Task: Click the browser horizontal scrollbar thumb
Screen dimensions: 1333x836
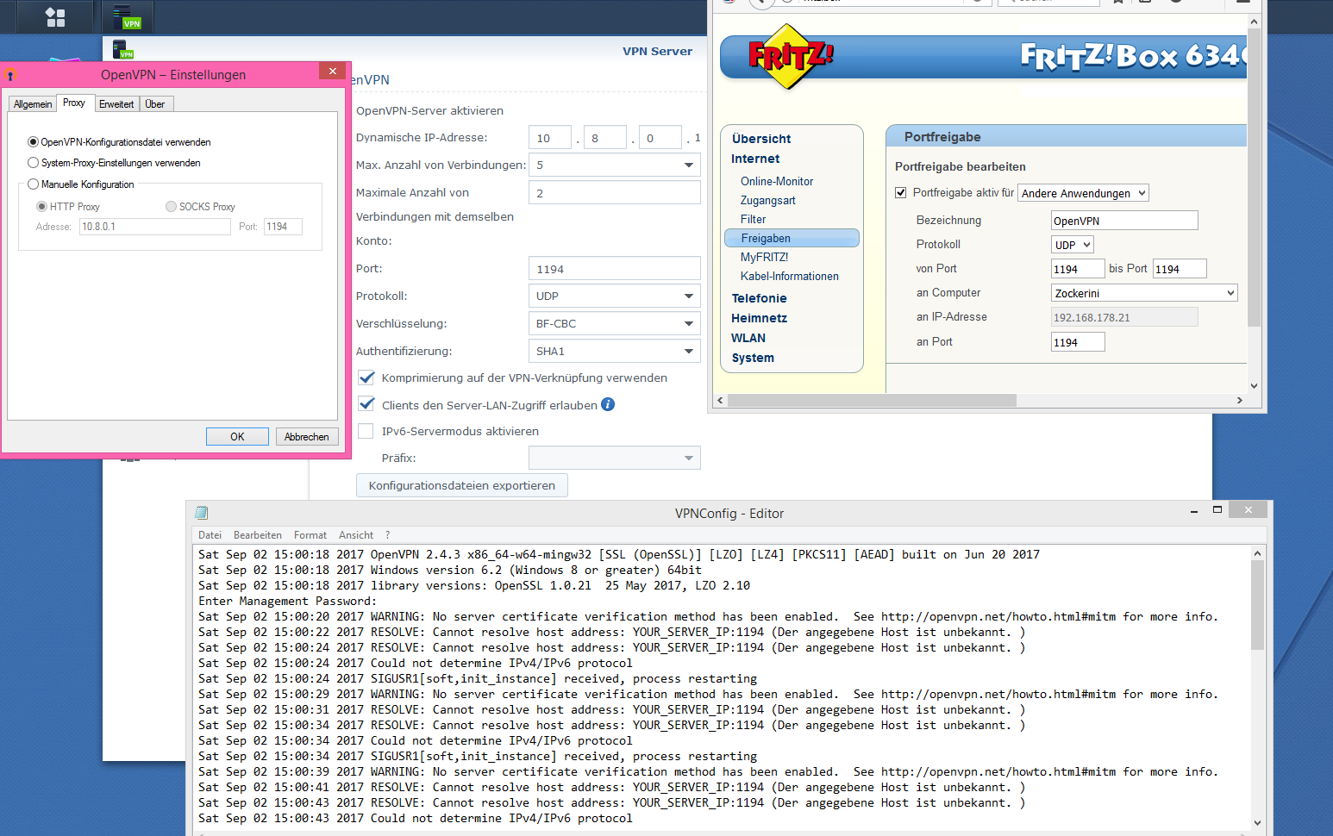Action: click(x=872, y=400)
